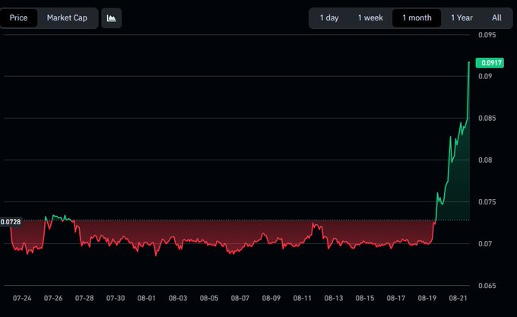The width and height of the screenshot is (517, 317).
Task: Click the 0.07 axis value
Action: tap(485, 243)
